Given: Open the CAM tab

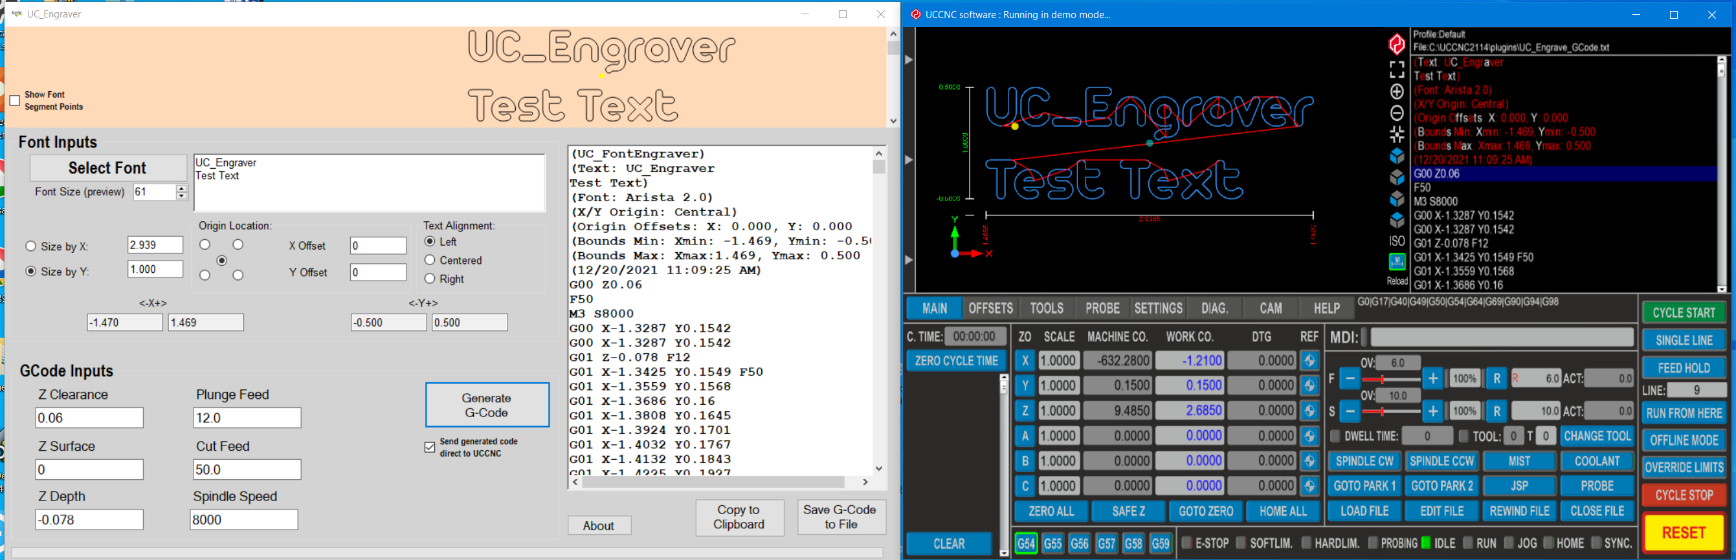Looking at the screenshot, I should pyautogui.click(x=1271, y=308).
